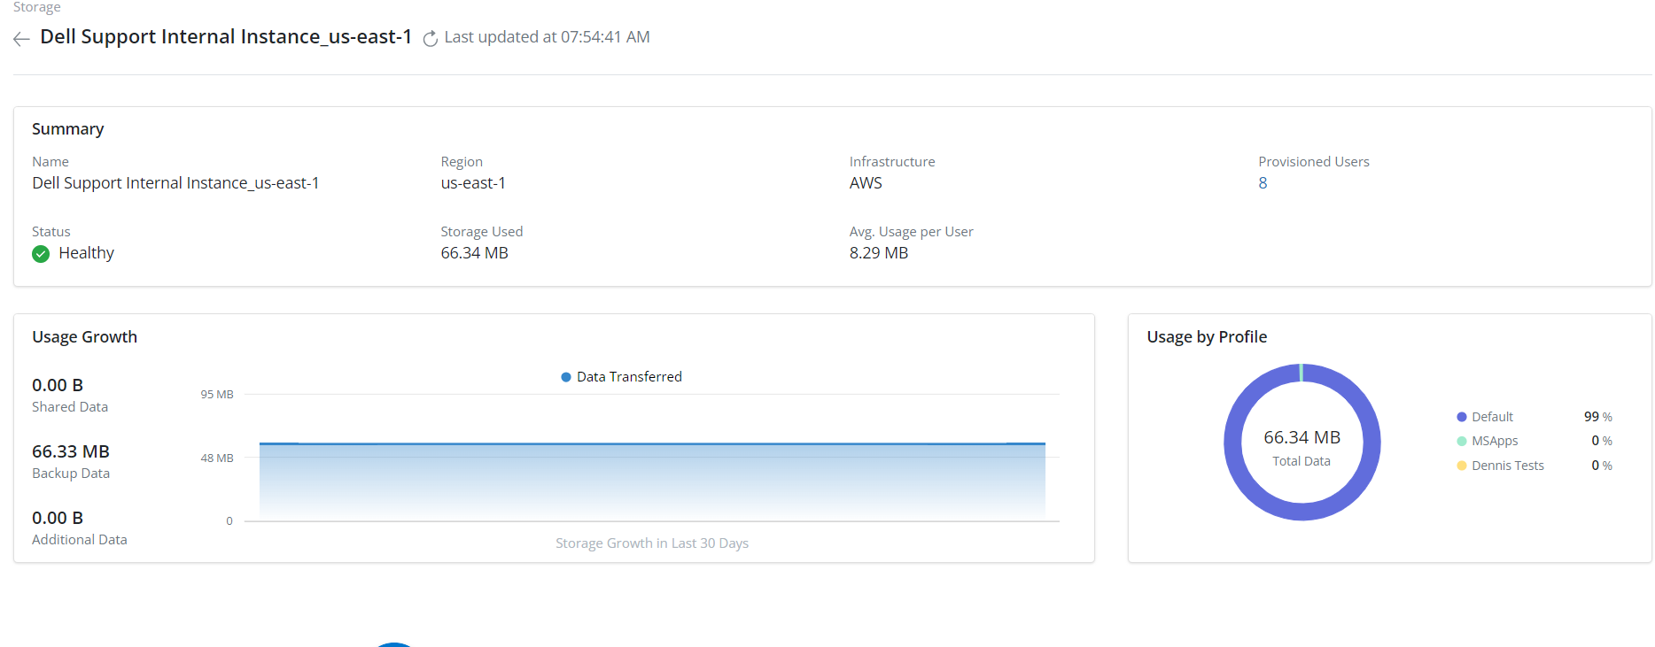Open the Provisioned Users count link
Screen dimensions: 1655x647
click(1263, 183)
